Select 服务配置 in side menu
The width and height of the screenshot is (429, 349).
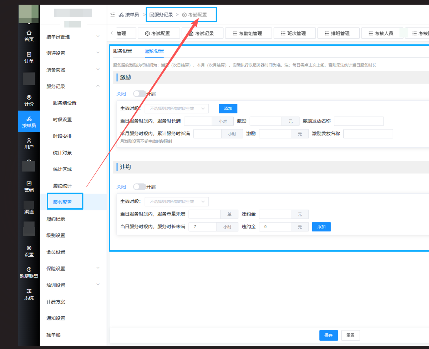[x=62, y=202]
